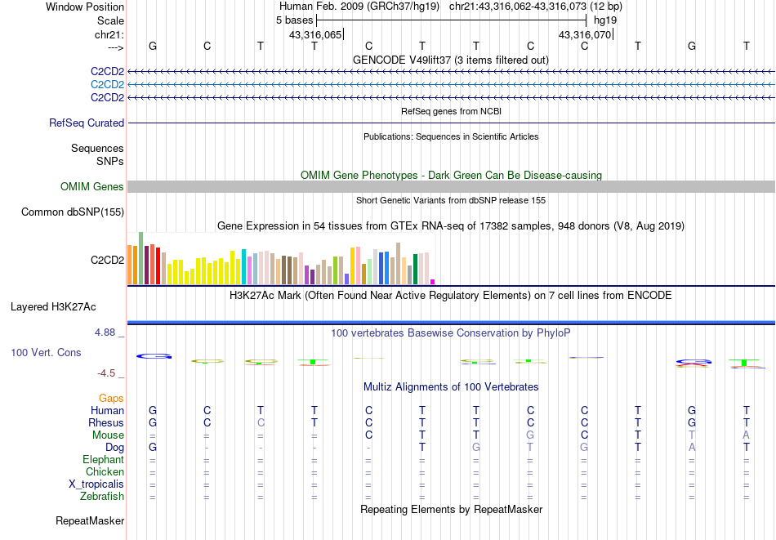Select the Human species label
This screenshot has height=540, width=776.
[x=107, y=410]
